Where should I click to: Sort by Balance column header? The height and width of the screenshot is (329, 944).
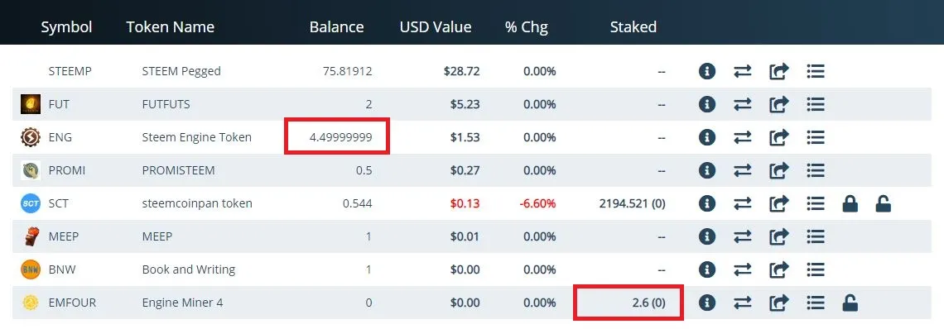tap(336, 27)
